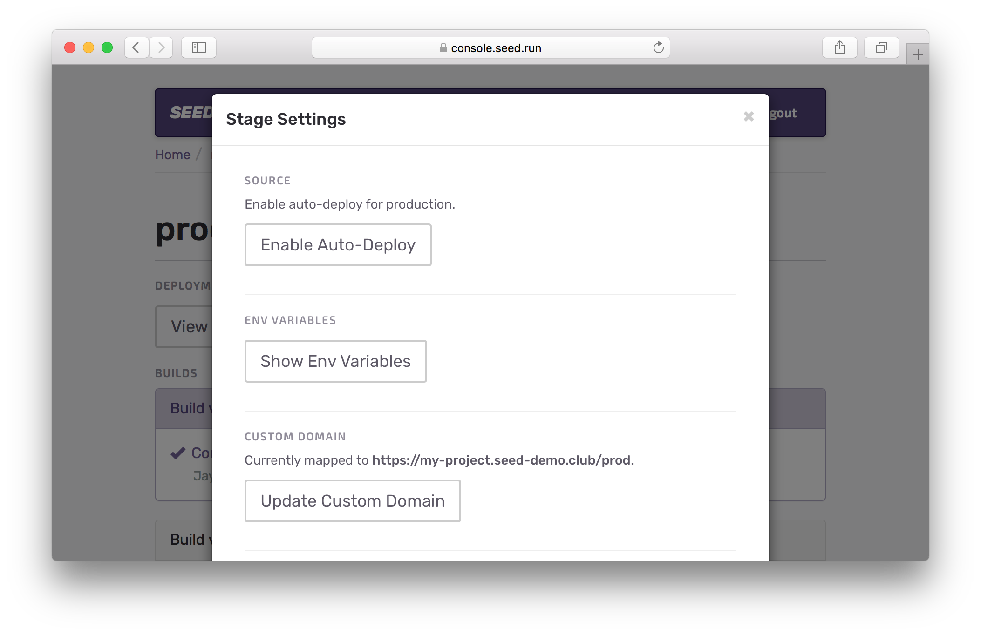981x635 pixels.
Task: Click the forward navigation arrow
Action: point(161,47)
